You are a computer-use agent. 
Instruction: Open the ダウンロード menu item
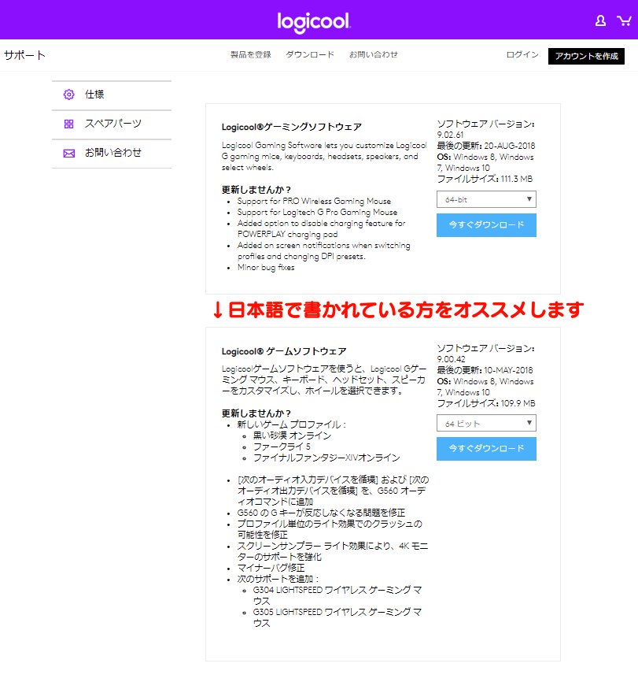click(x=310, y=55)
